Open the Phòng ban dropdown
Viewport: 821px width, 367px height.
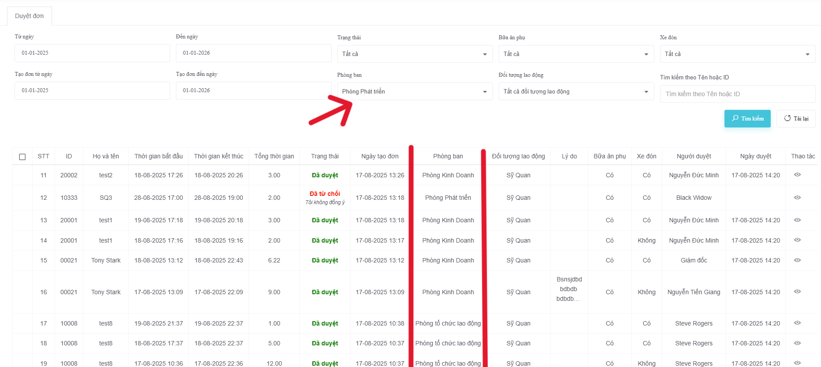point(414,91)
